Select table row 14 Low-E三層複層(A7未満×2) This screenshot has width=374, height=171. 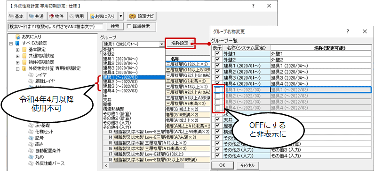click(x=157, y=137)
